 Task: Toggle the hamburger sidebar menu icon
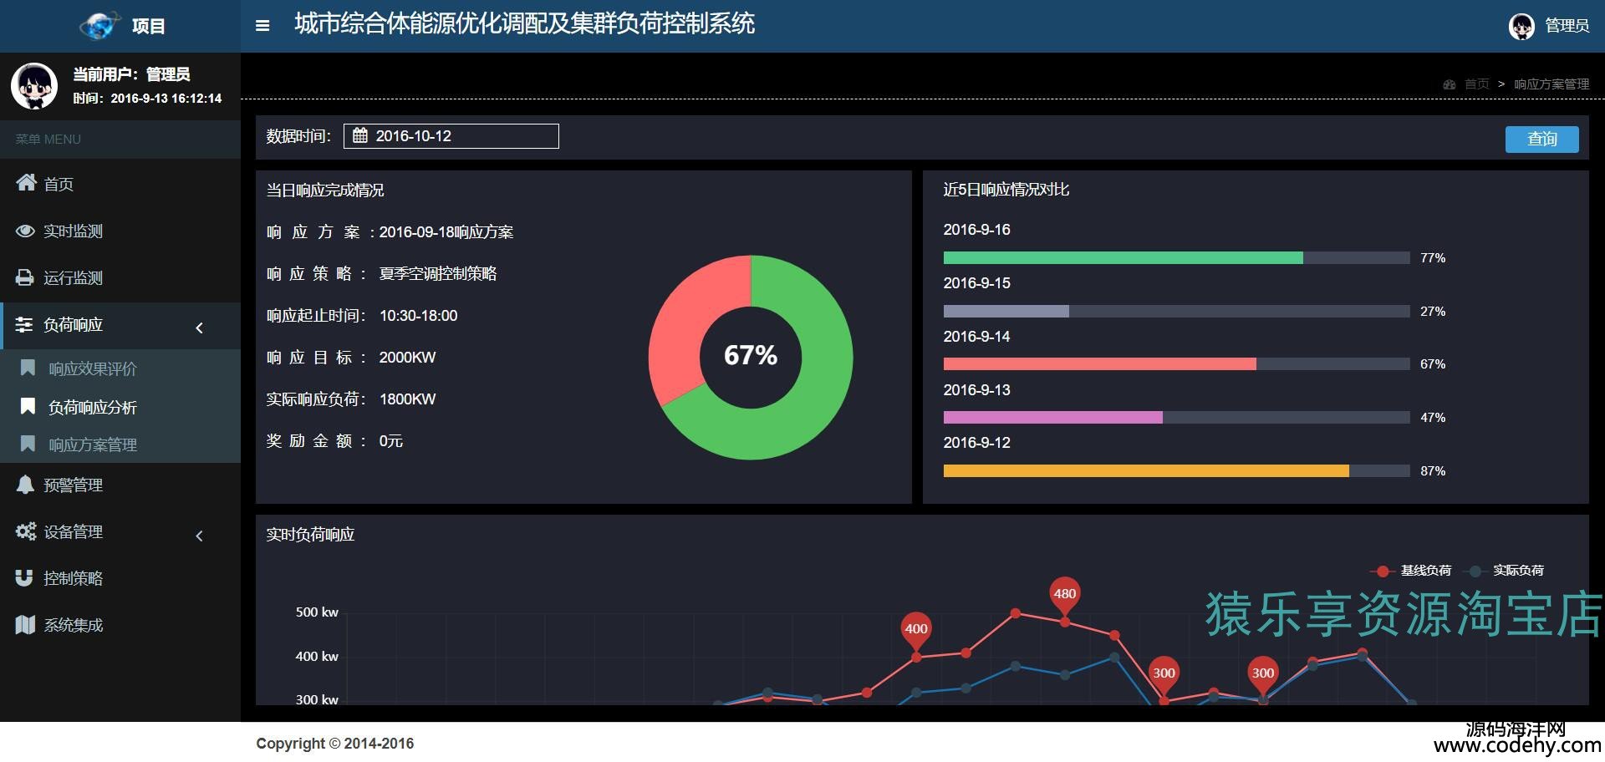[262, 26]
